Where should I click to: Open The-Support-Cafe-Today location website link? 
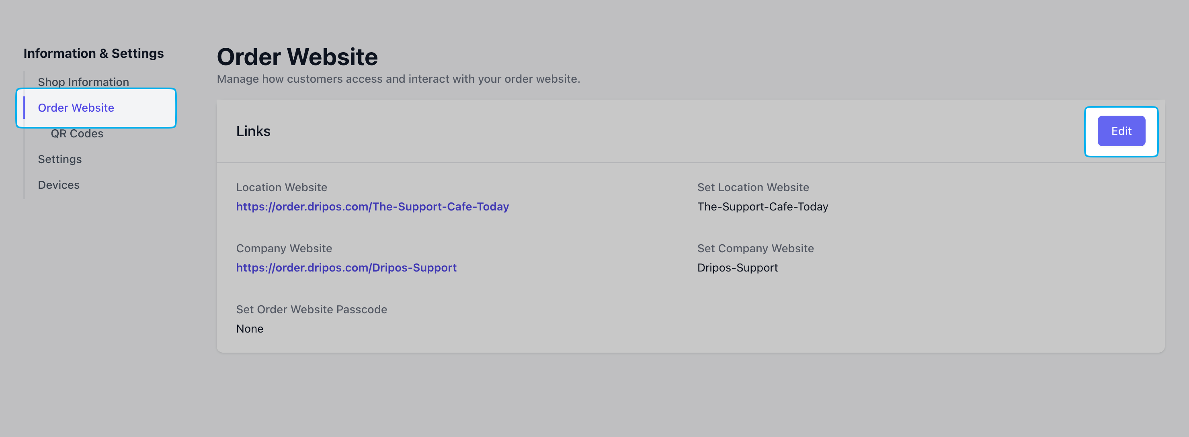372,206
